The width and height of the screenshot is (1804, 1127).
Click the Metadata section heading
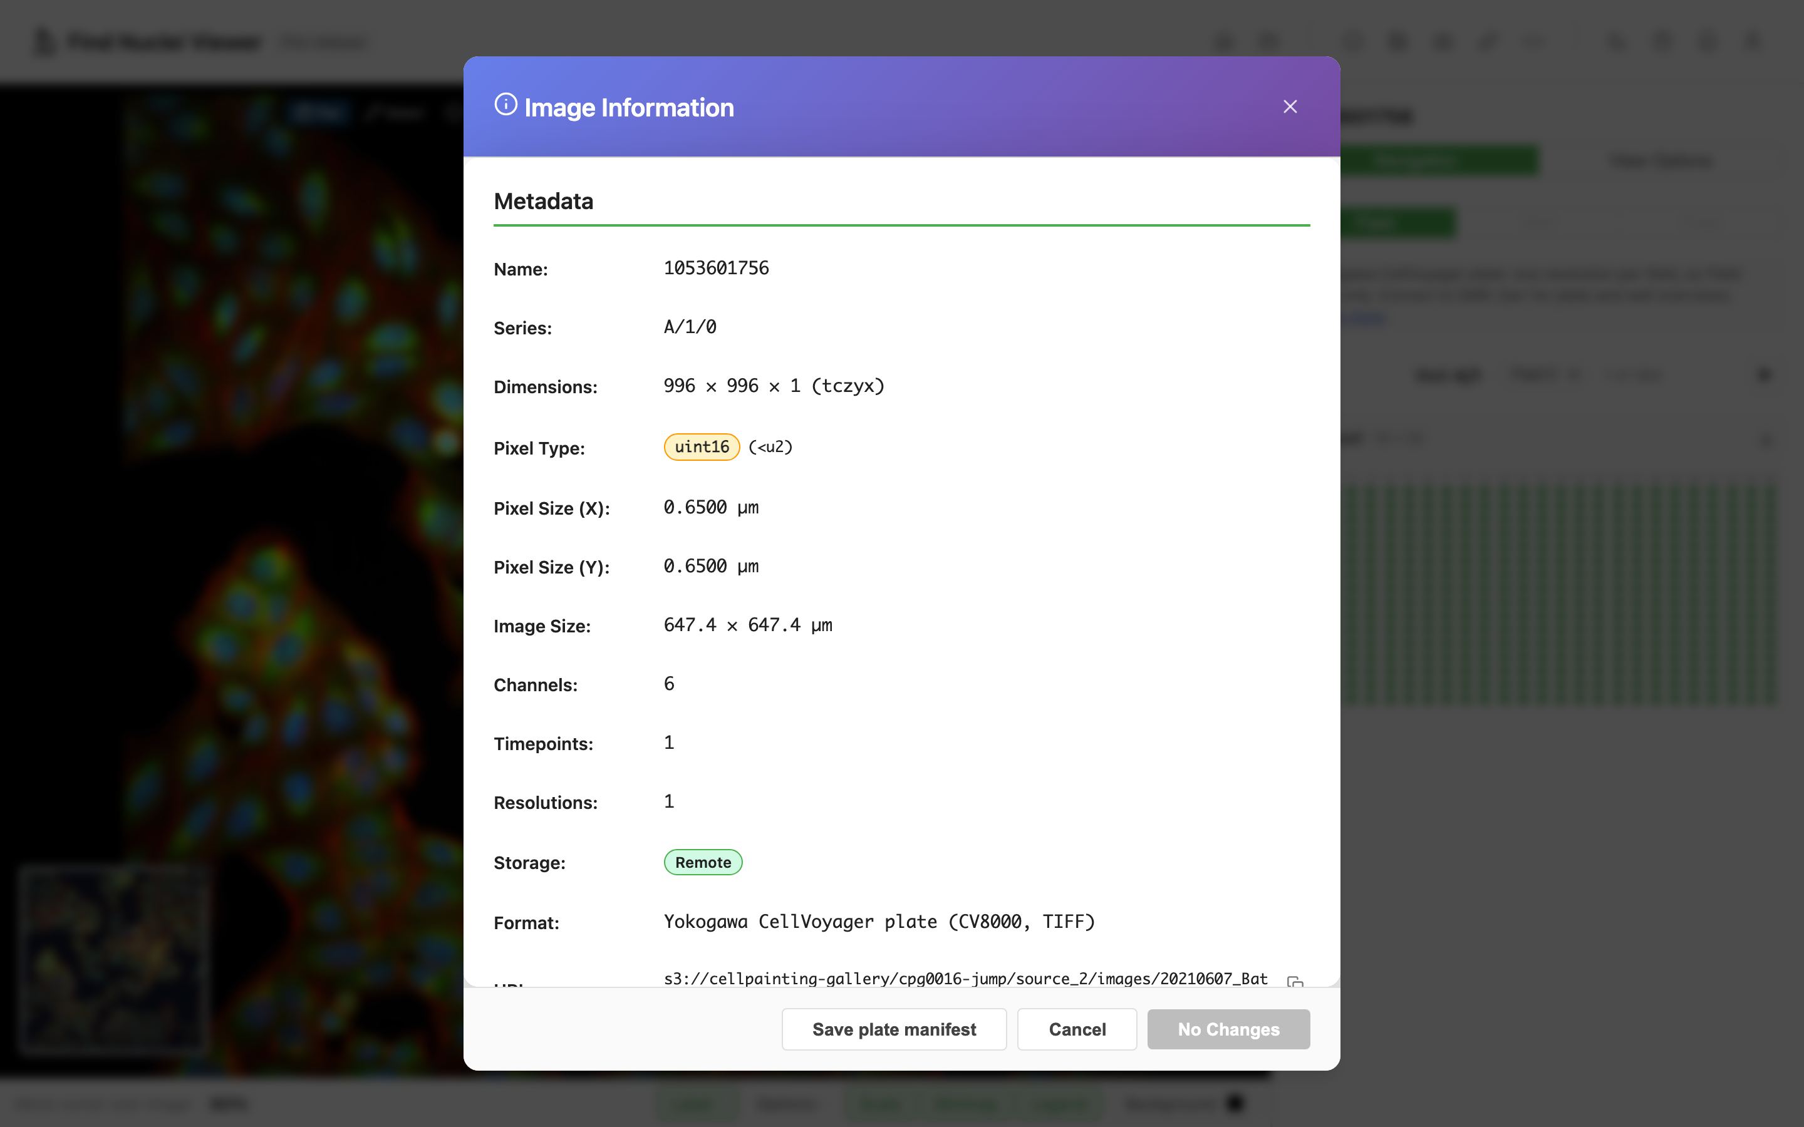pyautogui.click(x=544, y=201)
